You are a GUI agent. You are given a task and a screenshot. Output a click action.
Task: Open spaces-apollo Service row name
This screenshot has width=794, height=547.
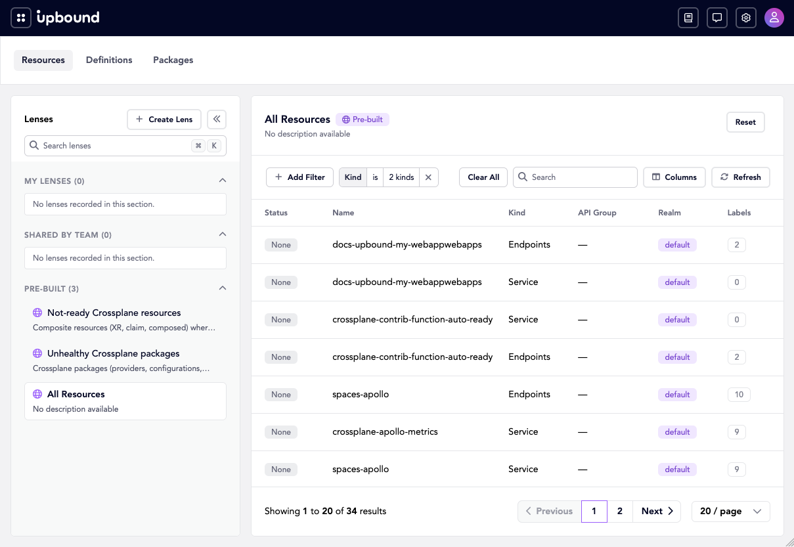(x=361, y=469)
